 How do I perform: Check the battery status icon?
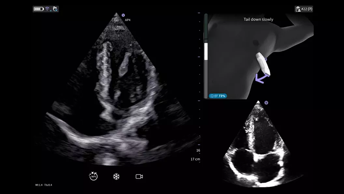tap(39, 9)
